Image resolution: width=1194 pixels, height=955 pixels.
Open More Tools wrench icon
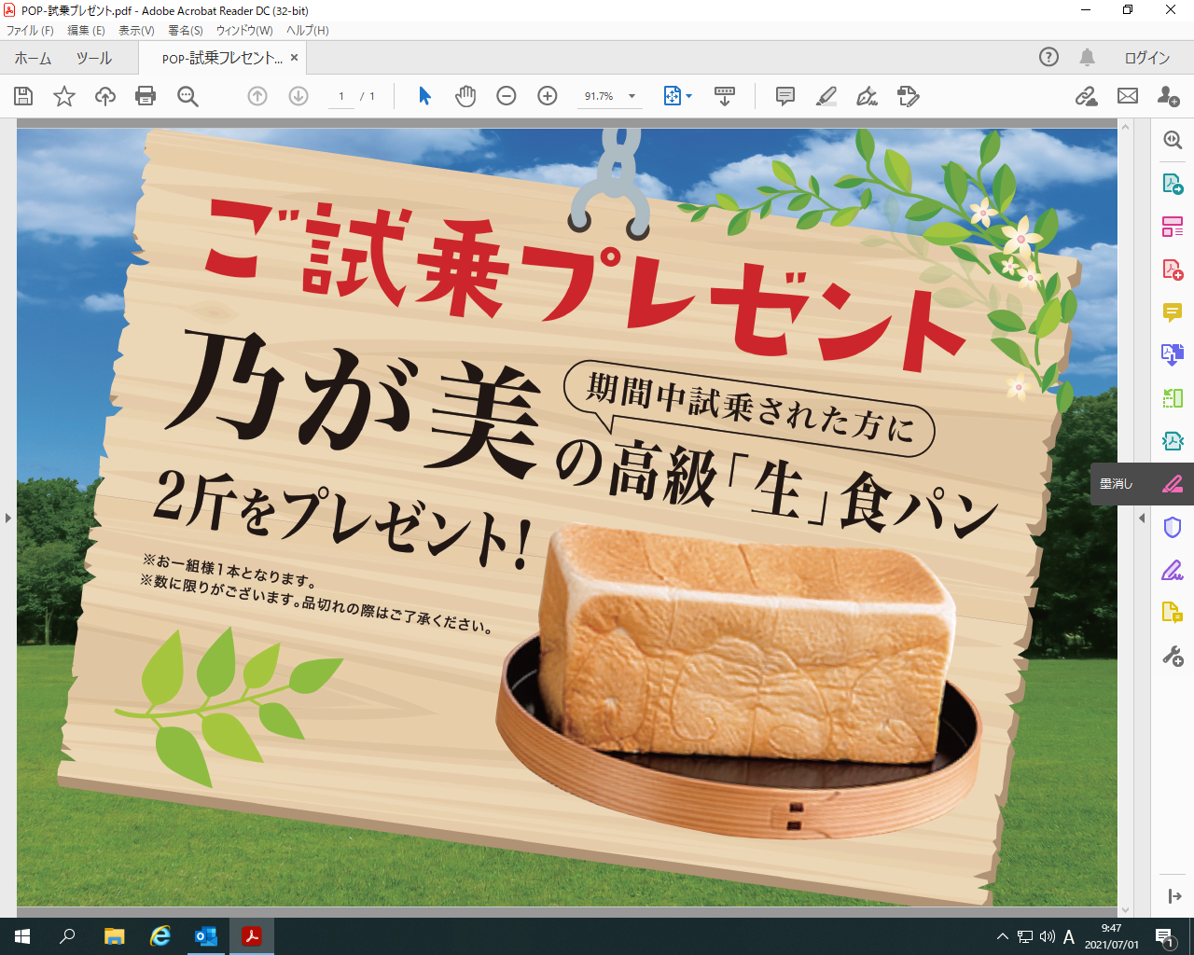pyautogui.click(x=1173, y=656)
